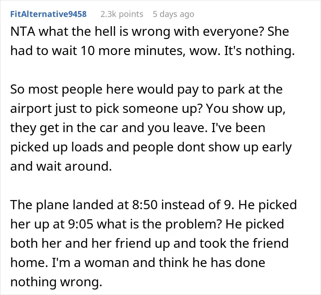This screenshot has width=321, height=295.
Task: Open the FitAlternative9458 user profile
Action: 49,14
